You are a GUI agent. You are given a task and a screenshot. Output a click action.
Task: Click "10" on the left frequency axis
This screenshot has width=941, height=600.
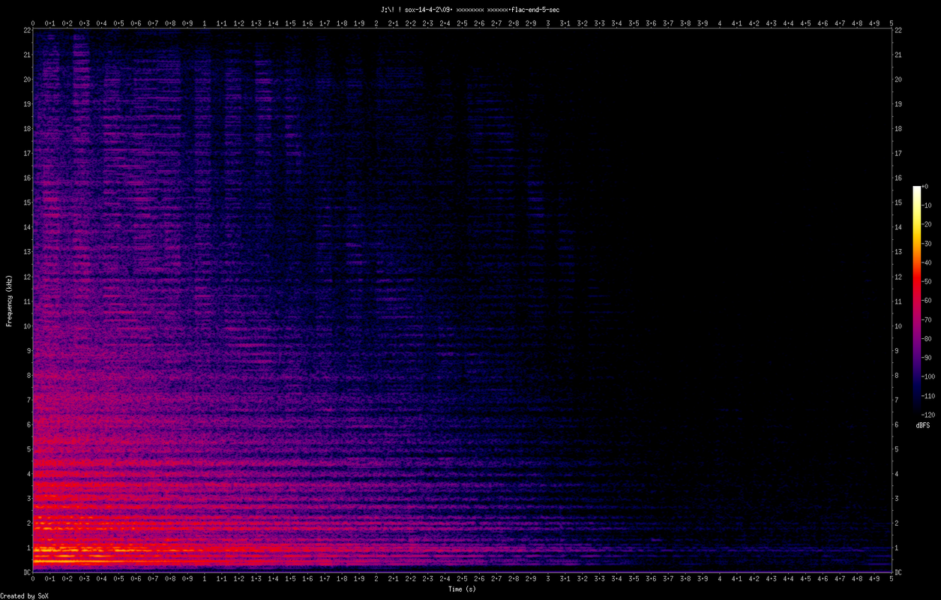click(26, 325)
